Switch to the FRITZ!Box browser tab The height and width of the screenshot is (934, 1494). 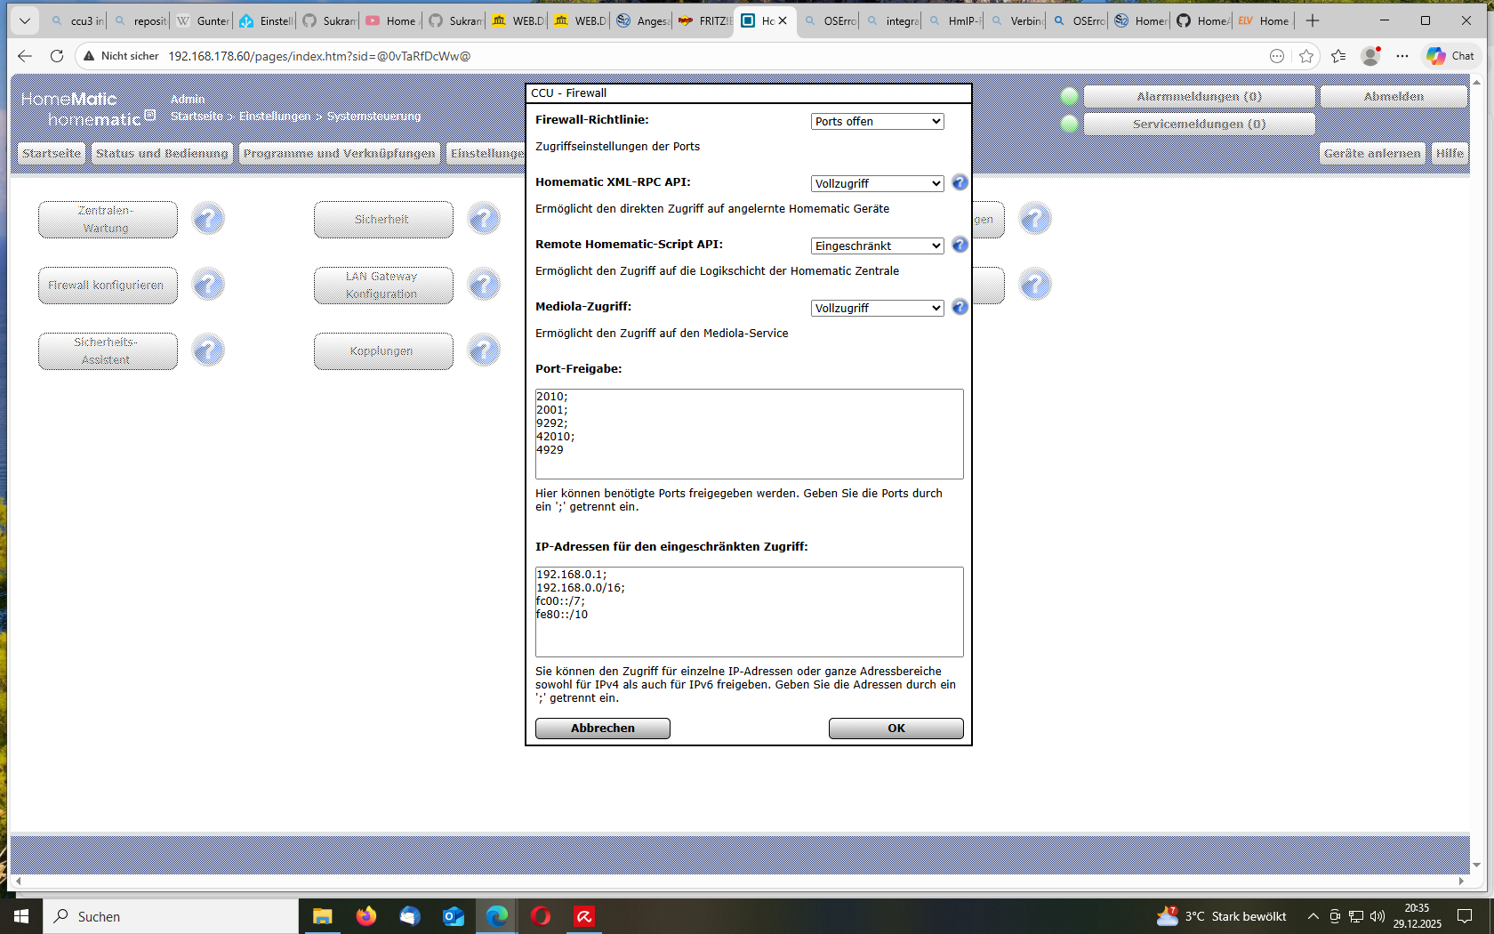pyautogui.click(x=704, y=20)
